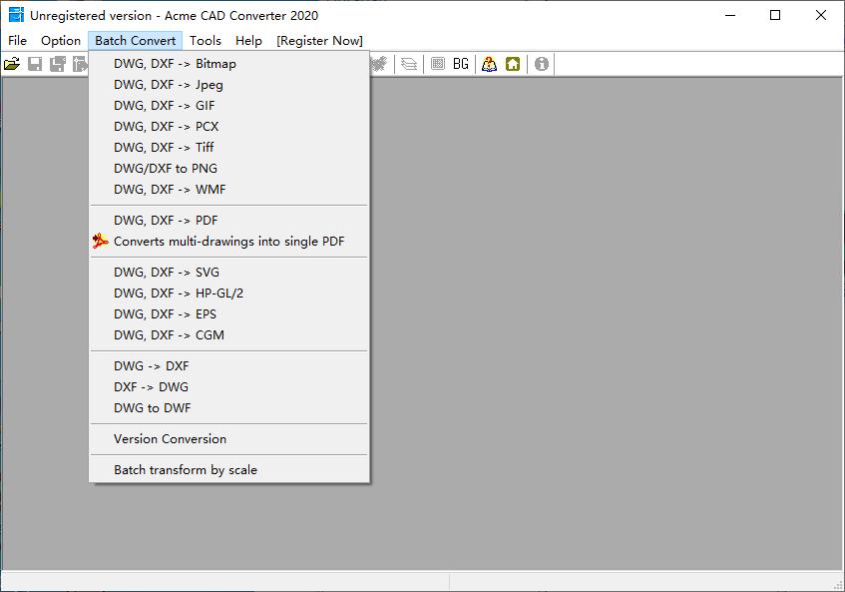Image resolution: width=845 pixels, height=592 pixels.
Task: Choose DXF -> DWG conversion
Action: coord(229,387)
